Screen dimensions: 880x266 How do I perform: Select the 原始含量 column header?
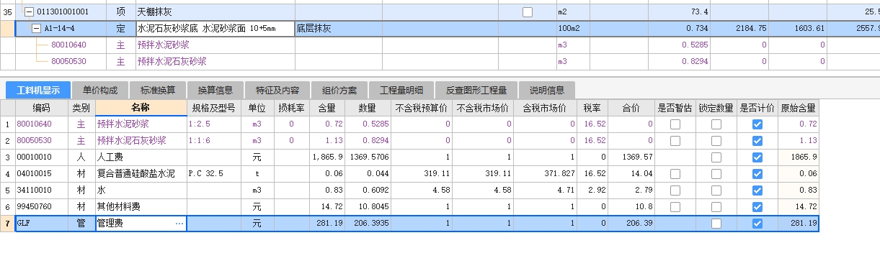[x=798, y=108]
